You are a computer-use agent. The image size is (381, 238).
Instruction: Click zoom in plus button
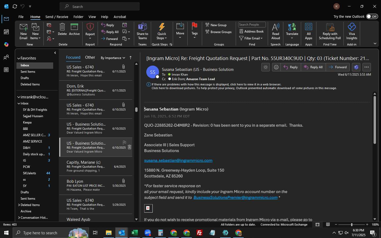pyautogui.click(x=367, y=225)
